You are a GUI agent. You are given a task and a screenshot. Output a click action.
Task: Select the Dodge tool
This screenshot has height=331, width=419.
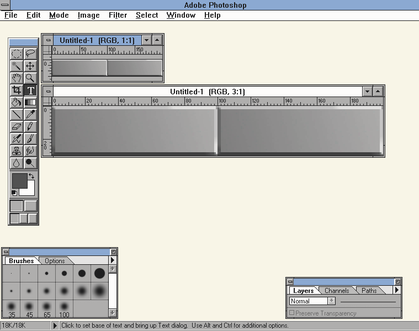(x=30, y=163)
